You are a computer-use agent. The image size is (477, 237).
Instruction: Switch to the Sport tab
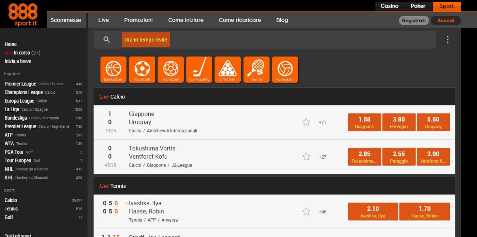tap(447, 6)
